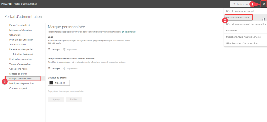Select Marque personnalisée in sidebar

[x=20, y=79]
